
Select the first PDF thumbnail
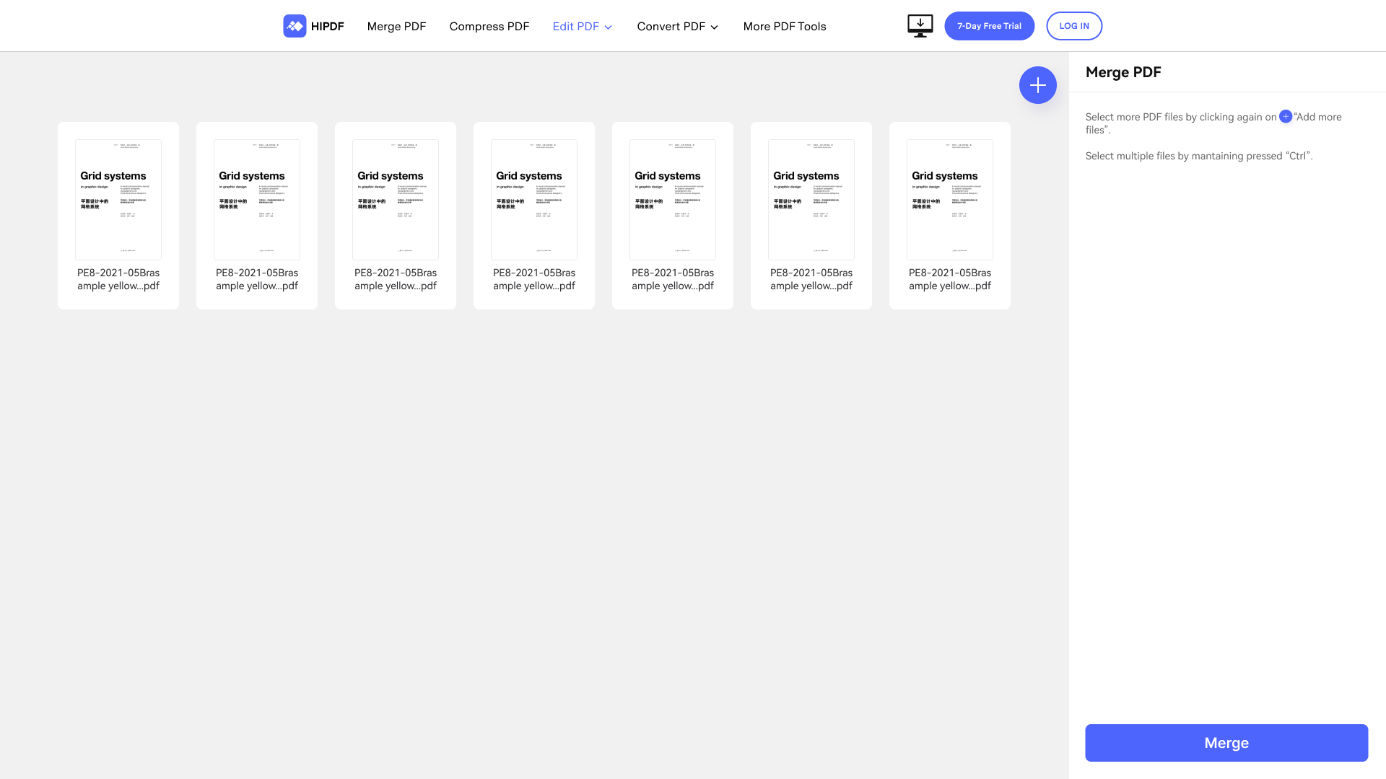coord(118,200)
